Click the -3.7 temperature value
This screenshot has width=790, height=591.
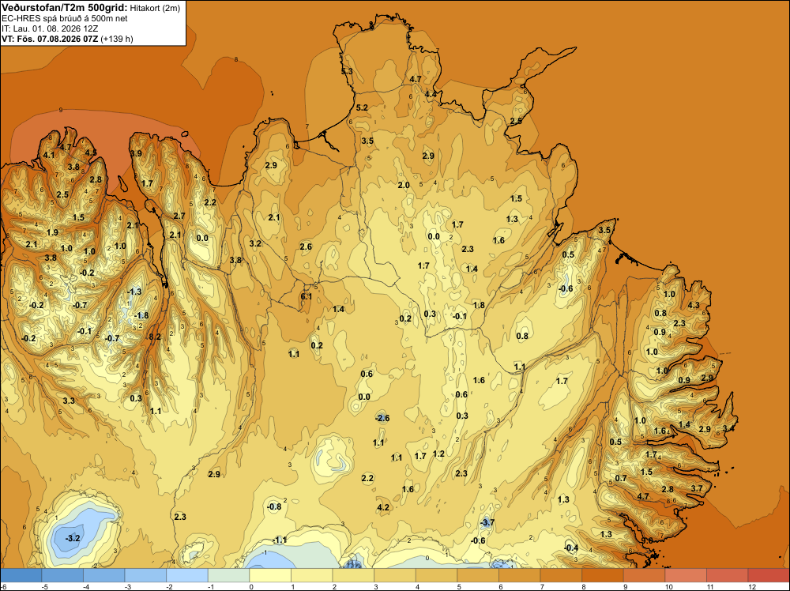(x=487, y=523)
